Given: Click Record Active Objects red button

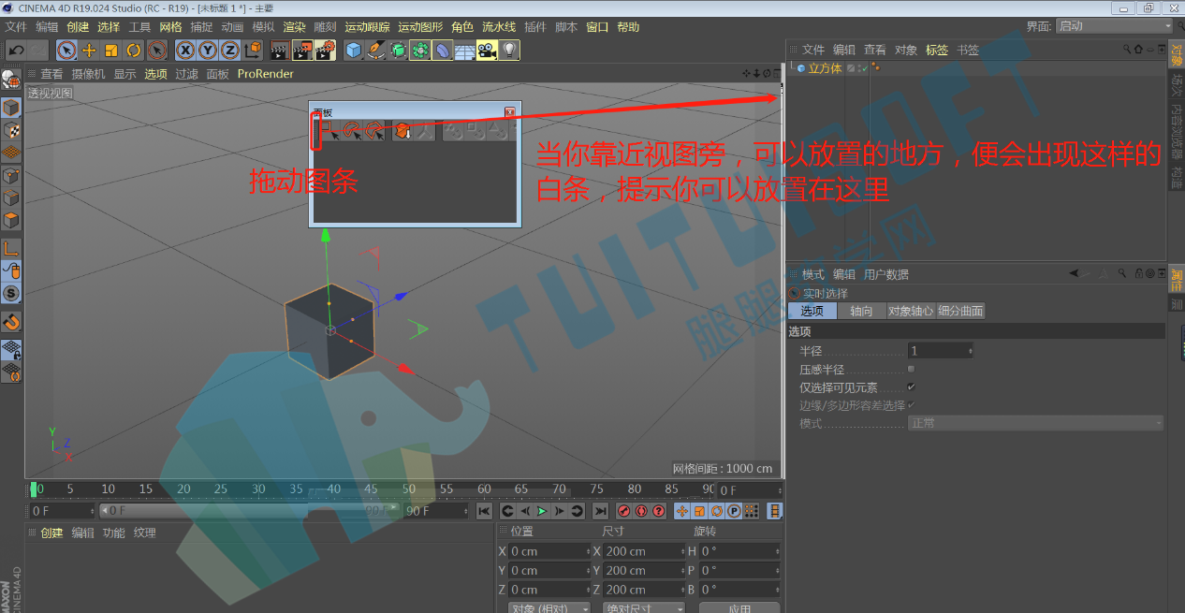Looking at the screenshot, I should tap(624, 511).
